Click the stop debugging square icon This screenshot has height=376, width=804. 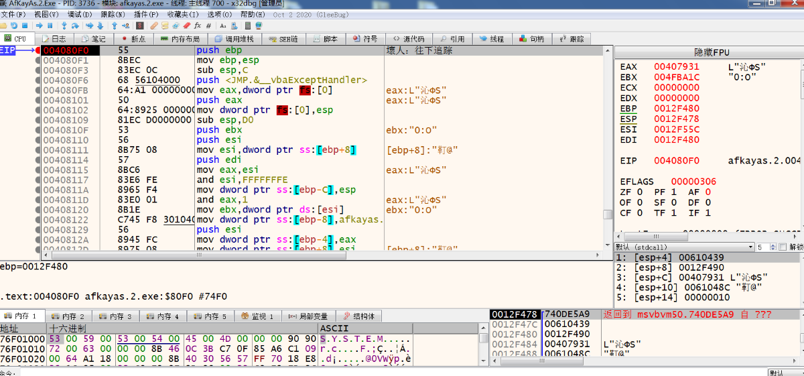pyautogui.click(x=25, y=25)
